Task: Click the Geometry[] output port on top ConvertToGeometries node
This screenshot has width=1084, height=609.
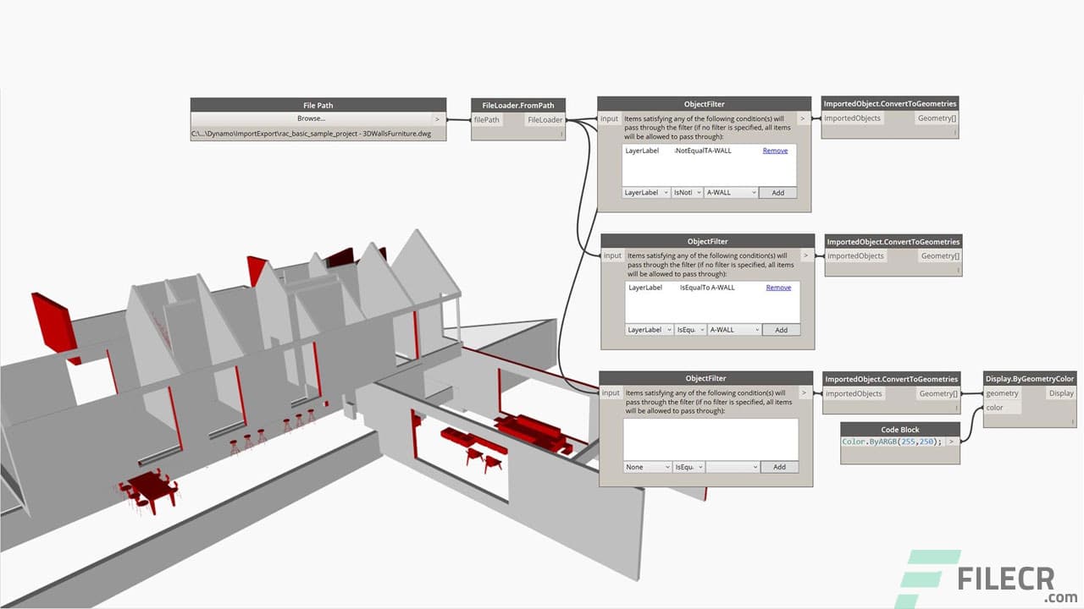Action: click(x=936, y=118)
